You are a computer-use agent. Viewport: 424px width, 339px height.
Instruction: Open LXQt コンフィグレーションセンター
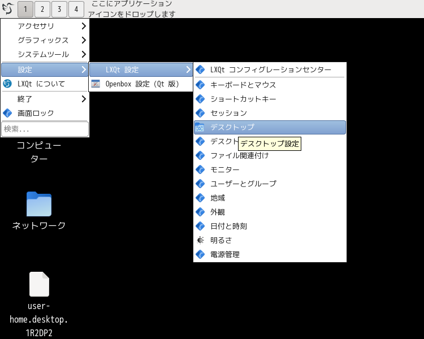click(270, 69)
